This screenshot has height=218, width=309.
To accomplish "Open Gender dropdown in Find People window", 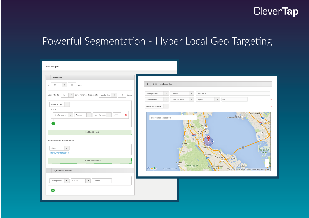I will click(x=81, y=181).
